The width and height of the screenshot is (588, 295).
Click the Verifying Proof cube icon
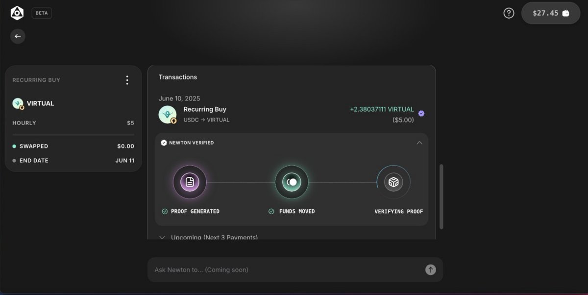click(x=393, y=182)
